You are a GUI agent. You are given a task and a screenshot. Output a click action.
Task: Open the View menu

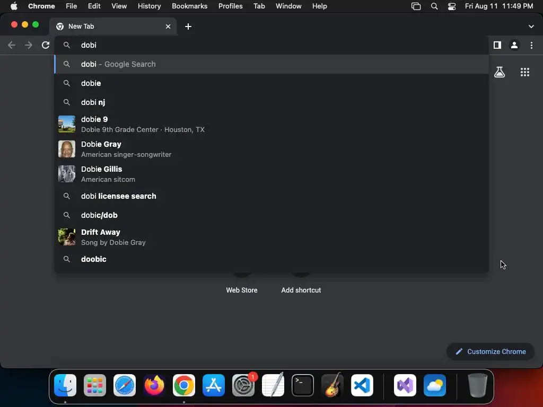click(119, 6)
